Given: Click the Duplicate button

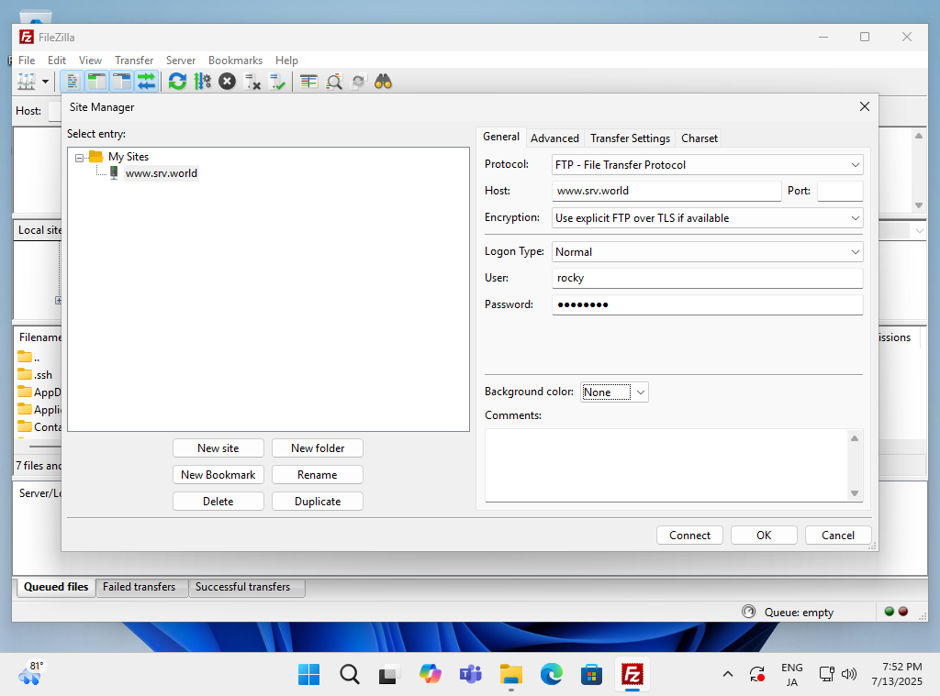Looking at the screenshot, I should tap(317, 502).
